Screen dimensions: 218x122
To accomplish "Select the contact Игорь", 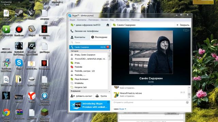I will pyautogui.click(x=89, y=63).
